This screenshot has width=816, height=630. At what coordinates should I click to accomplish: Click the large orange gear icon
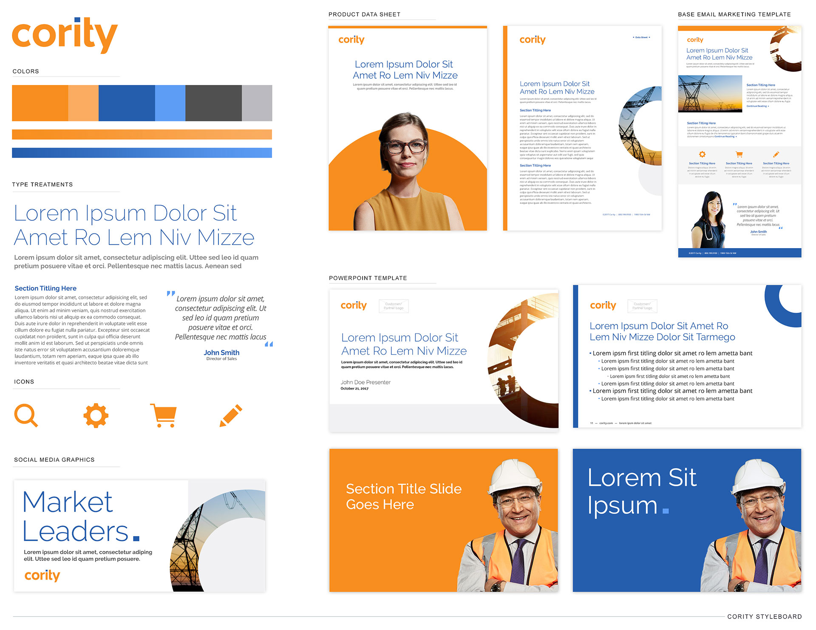click(96, 415)
